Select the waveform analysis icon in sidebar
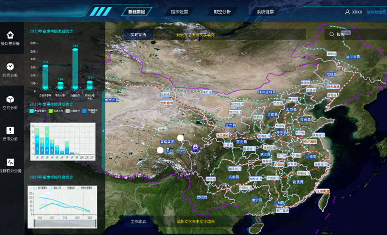Image resolution: width=387 pixels, height=235 pixels. [x=11, y=162]
